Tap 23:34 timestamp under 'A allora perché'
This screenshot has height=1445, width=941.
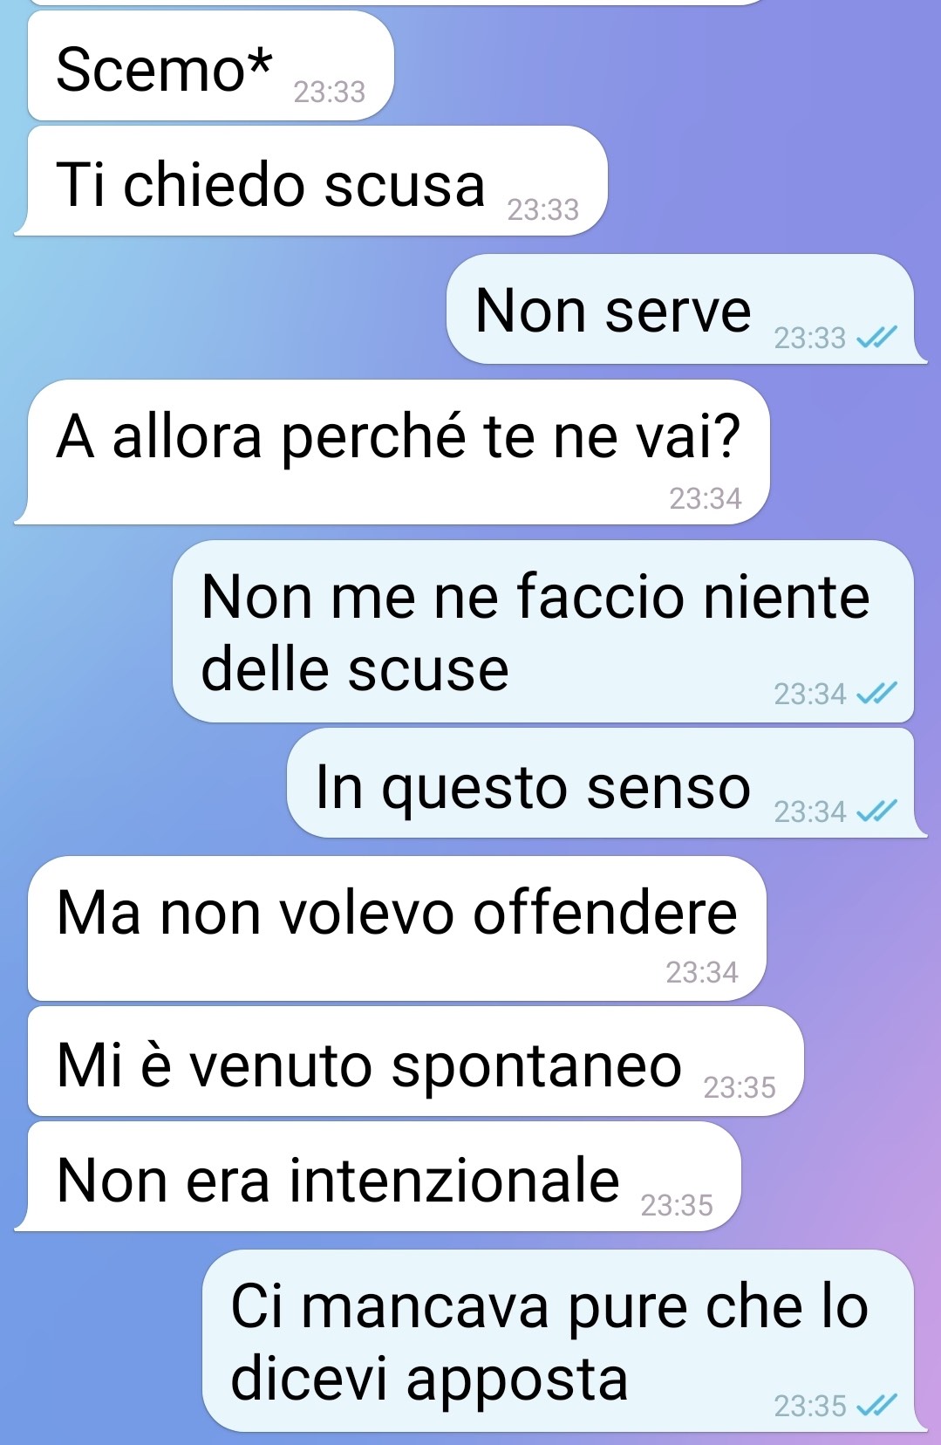pyautogui.click(x=705, y=498)
